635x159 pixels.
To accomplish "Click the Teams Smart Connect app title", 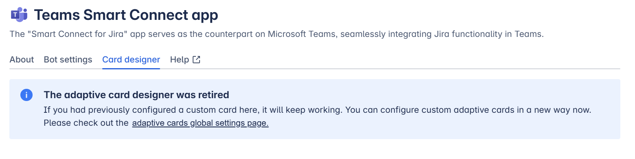I will click(x=126, y=15).
